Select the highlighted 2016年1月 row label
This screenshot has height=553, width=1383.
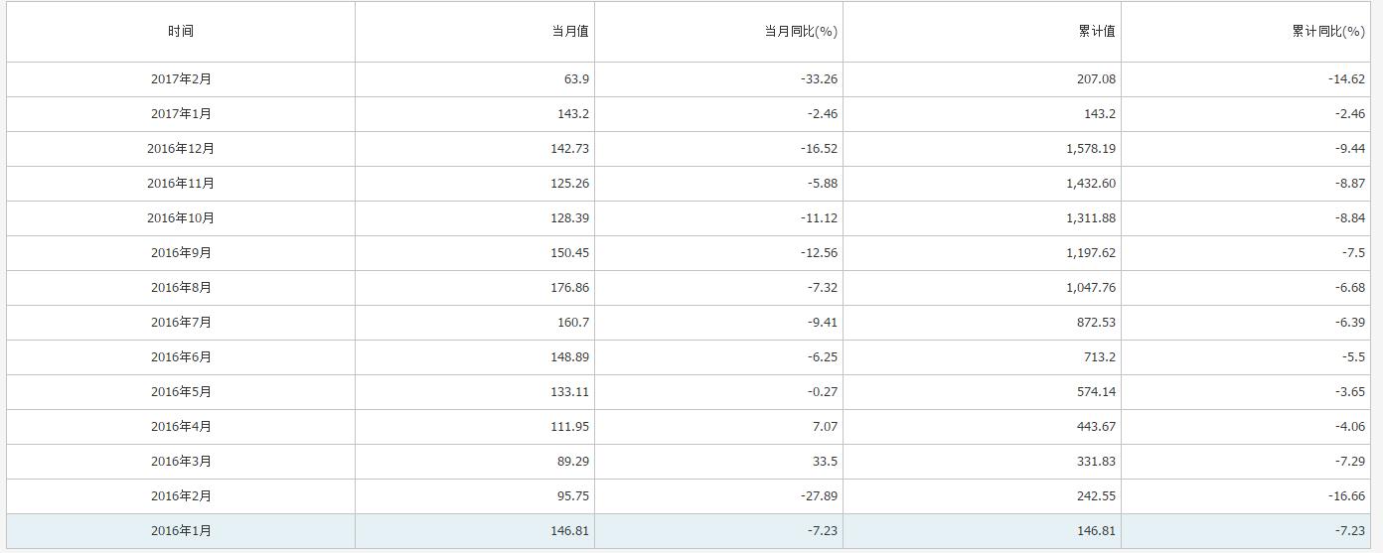point(181,531)
